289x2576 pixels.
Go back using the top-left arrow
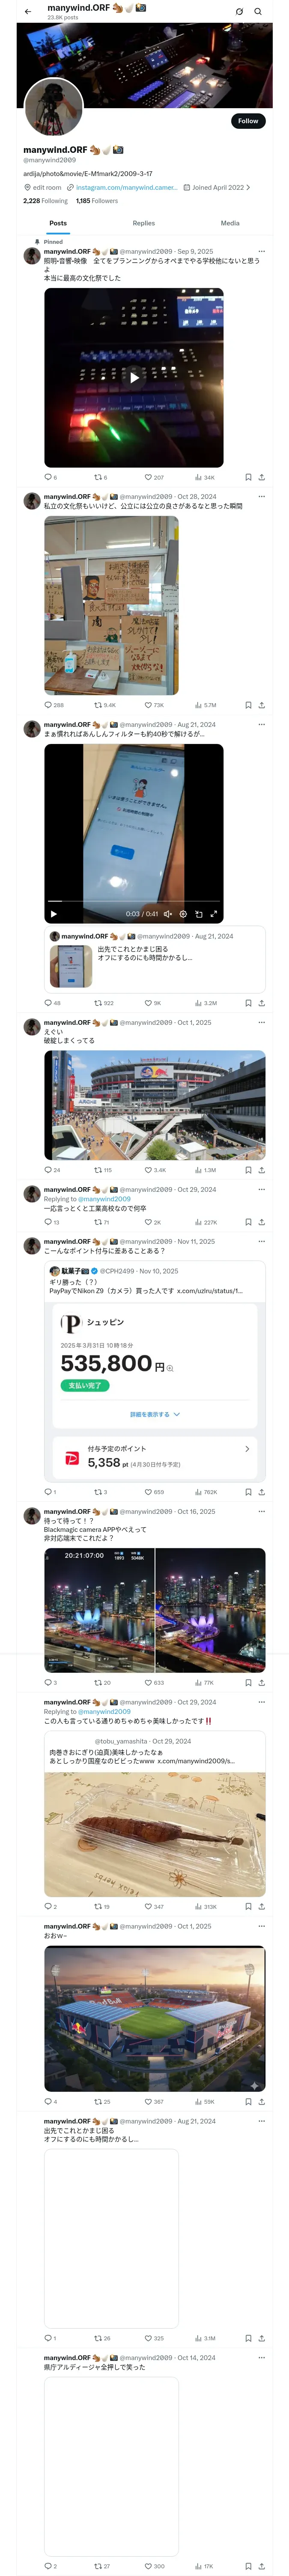[x=28, y=12]
